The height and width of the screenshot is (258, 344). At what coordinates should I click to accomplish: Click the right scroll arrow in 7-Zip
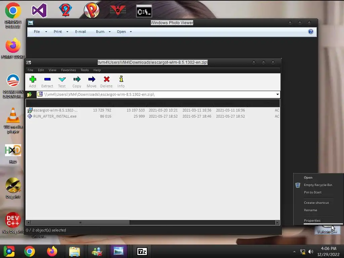point(277,222)
